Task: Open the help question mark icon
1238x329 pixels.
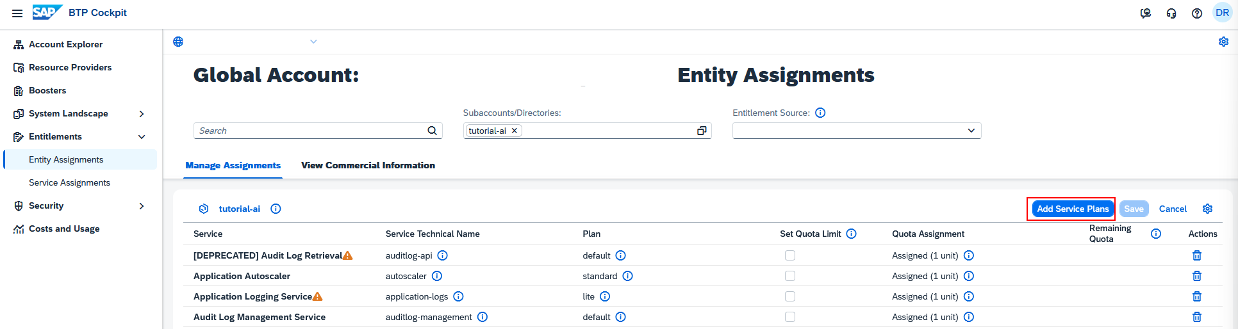Action: 1197,13
